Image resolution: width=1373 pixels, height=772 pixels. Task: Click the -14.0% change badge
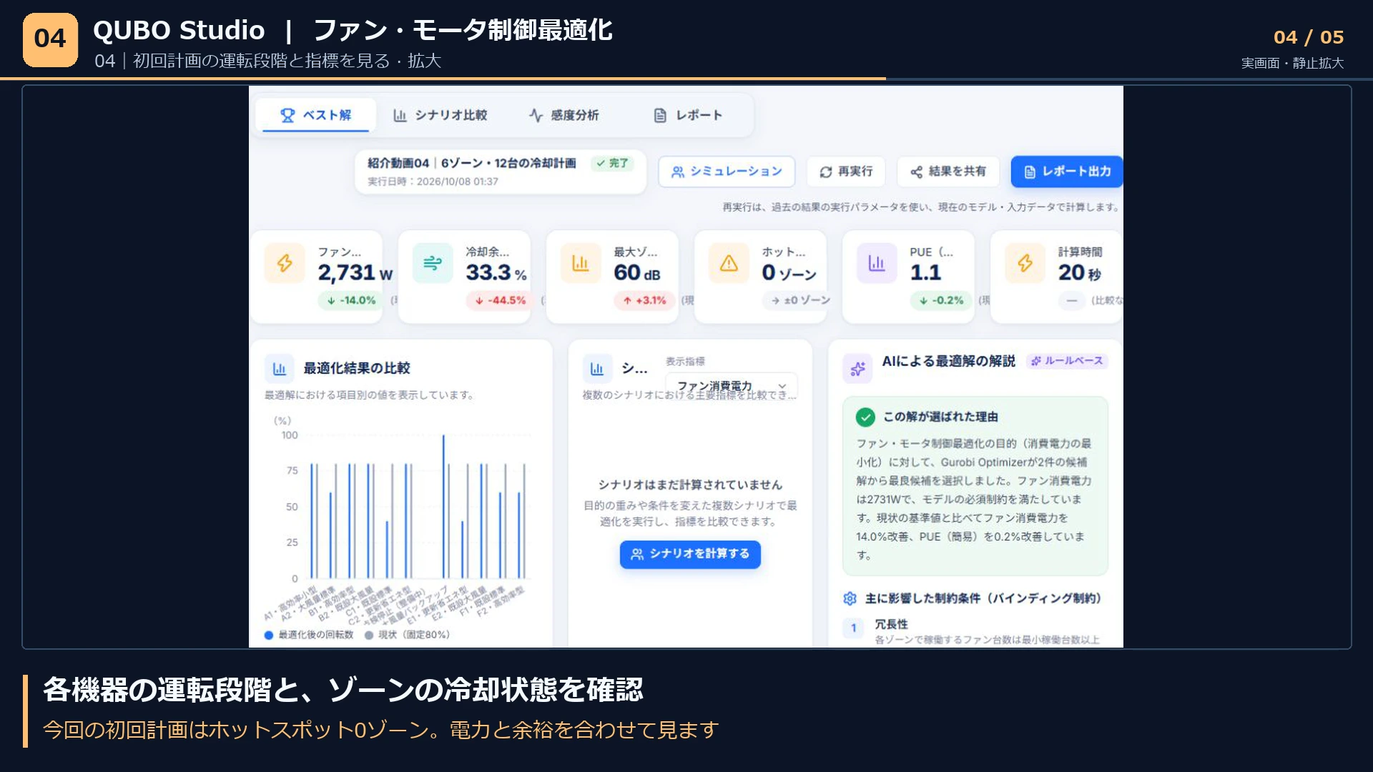coord(351,300)
